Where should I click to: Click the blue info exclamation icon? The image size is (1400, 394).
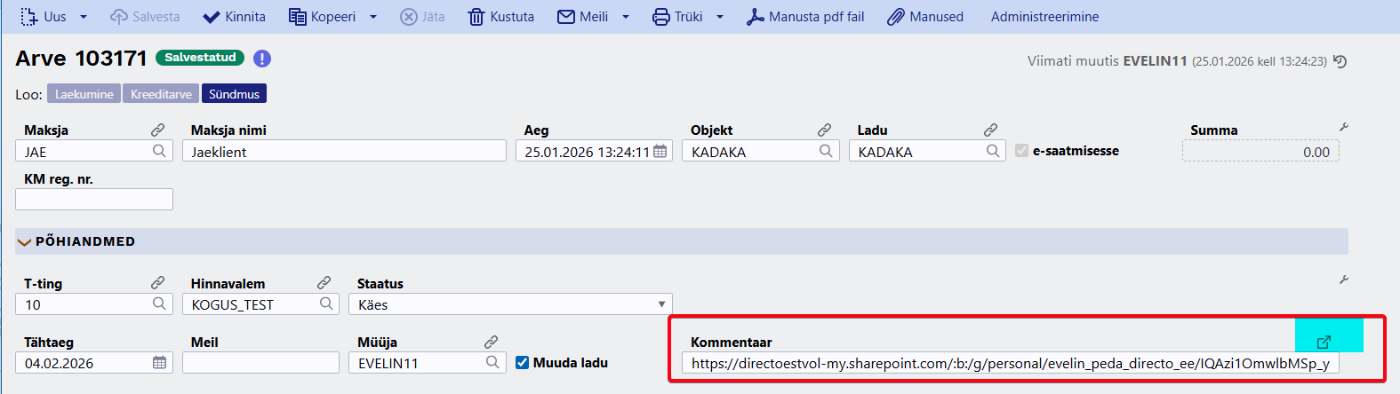pyautogui.click(x=262, y=59)
